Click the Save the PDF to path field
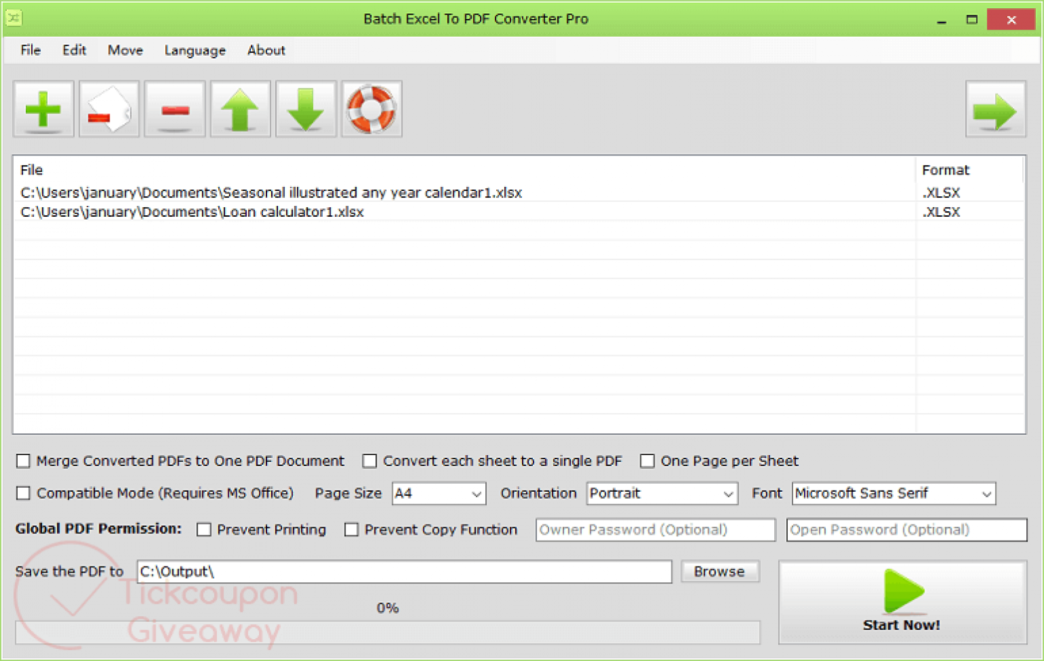Screen dimensions: 1044x661 click(404, 572)
